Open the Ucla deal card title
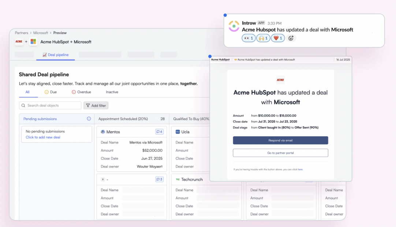Viewport: 396px width, 227px height. [185, 132]
